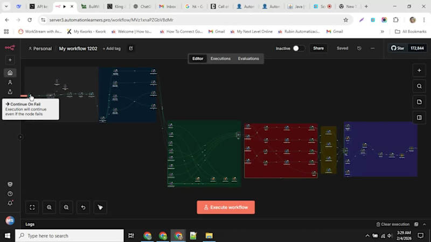Click the browser address bar
Image resolution: width=431 pixels, height=242 pixels.
[192, 20]
